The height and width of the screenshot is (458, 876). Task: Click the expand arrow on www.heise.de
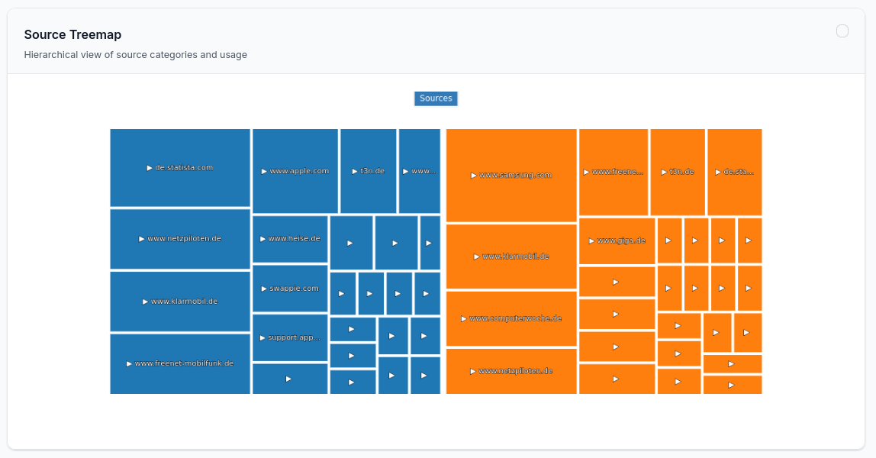point(263,238)
